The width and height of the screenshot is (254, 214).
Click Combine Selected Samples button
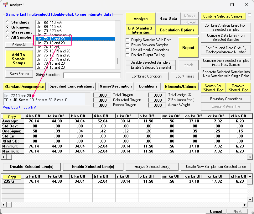tap(223, 16)
